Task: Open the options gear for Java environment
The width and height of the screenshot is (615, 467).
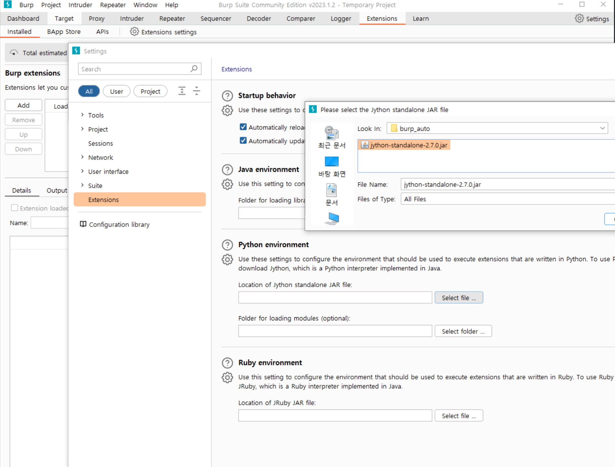Action: click(227, 184)
